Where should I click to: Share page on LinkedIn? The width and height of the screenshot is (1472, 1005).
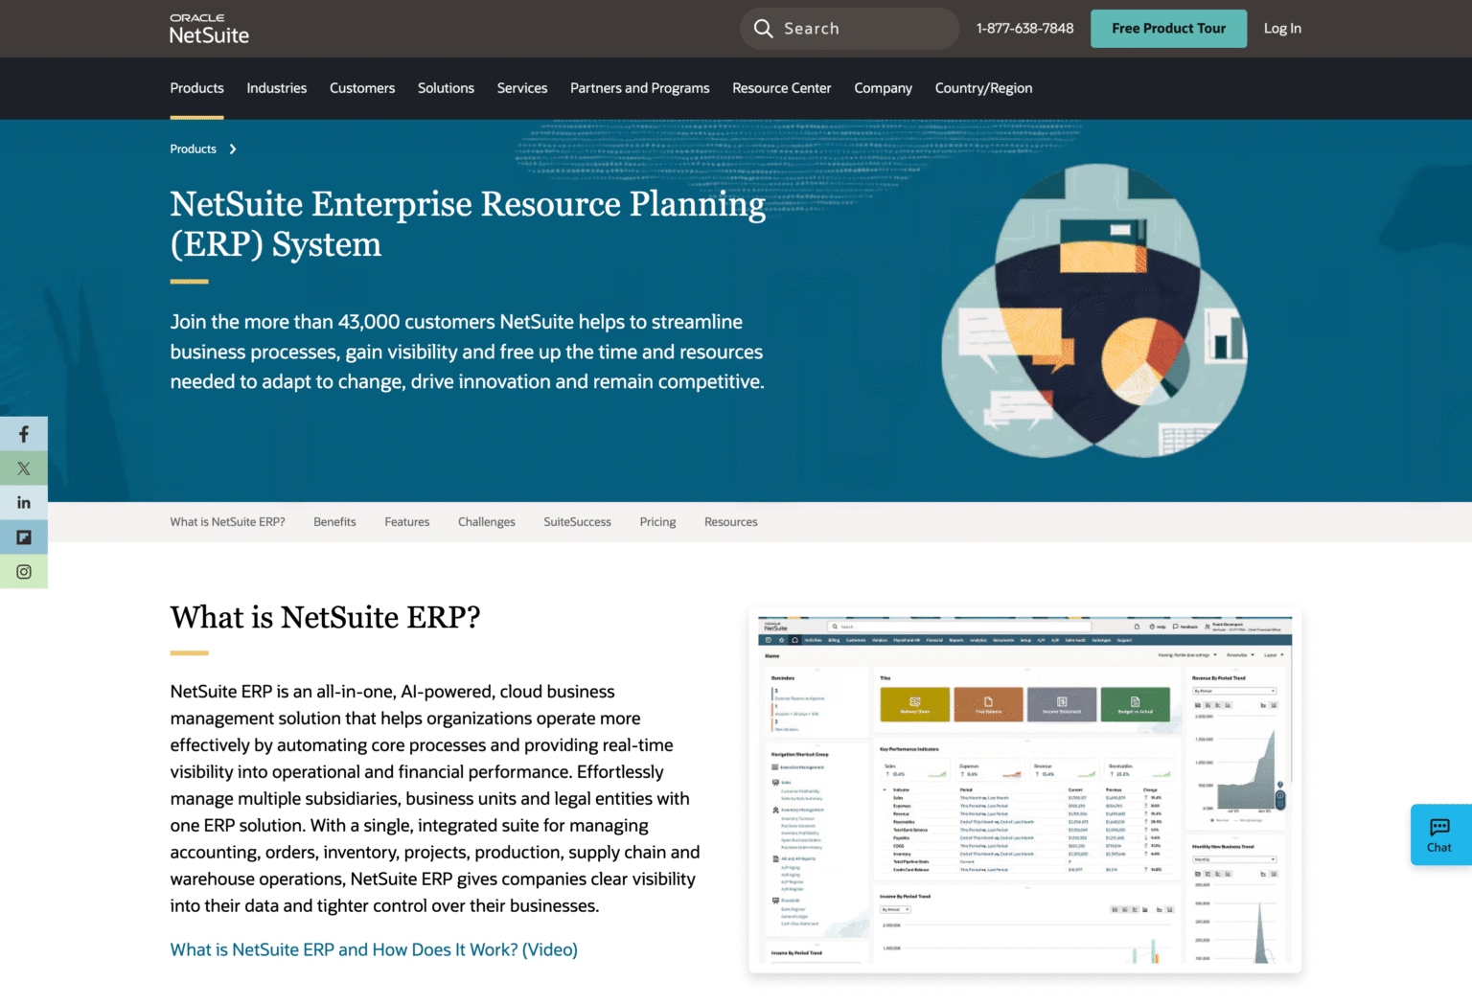click(x=24, y=503)
